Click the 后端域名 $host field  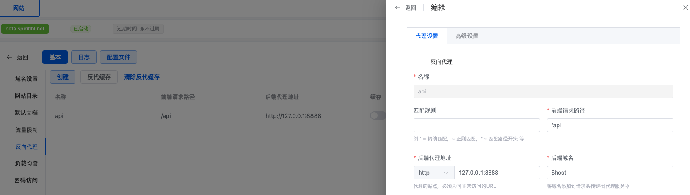pos(610,173)
